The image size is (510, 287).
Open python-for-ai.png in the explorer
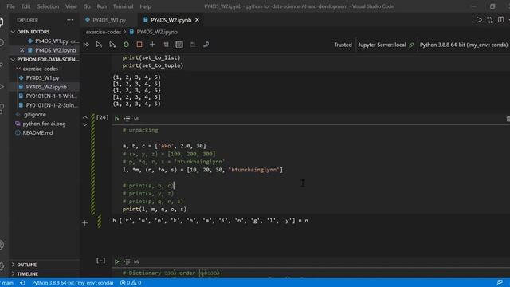[x=45, y=124]
